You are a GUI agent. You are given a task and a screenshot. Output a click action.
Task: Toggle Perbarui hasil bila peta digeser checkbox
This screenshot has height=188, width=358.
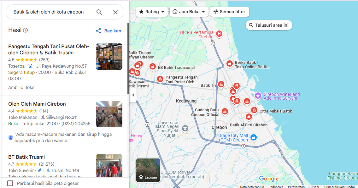(x=10, y=183)
